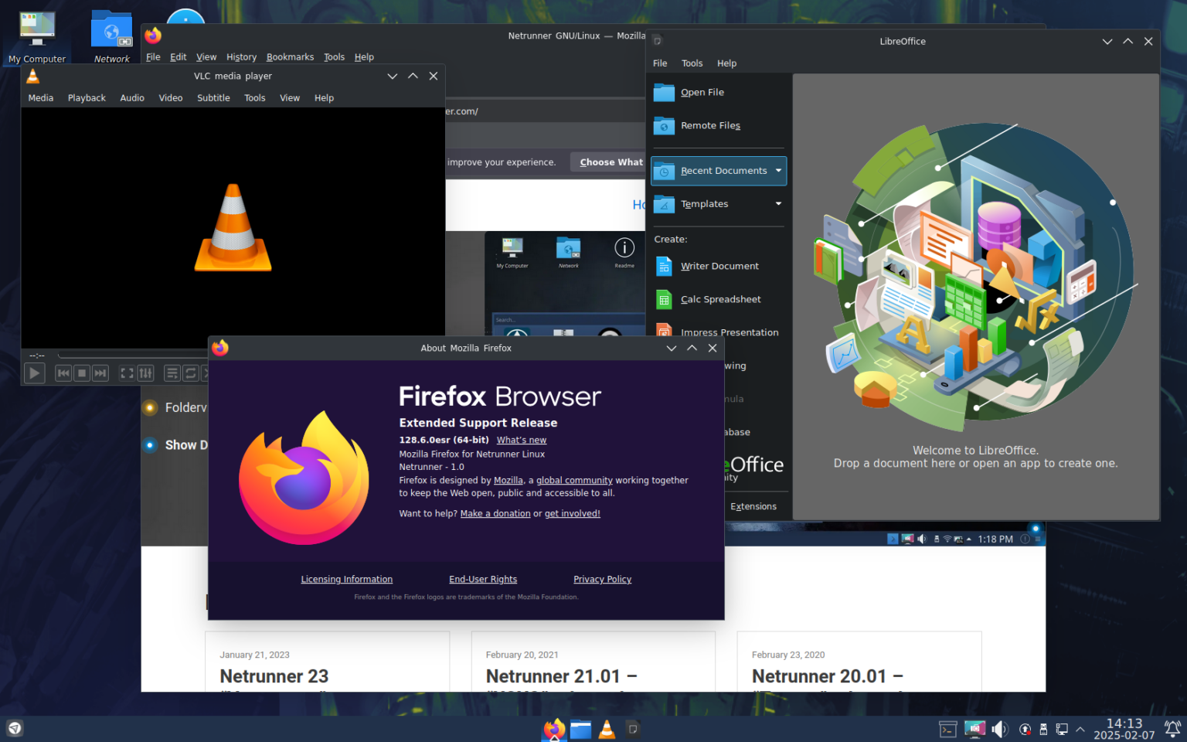
Task: Open the Subtitle menu in VLC
Action: tap(213, 97)
